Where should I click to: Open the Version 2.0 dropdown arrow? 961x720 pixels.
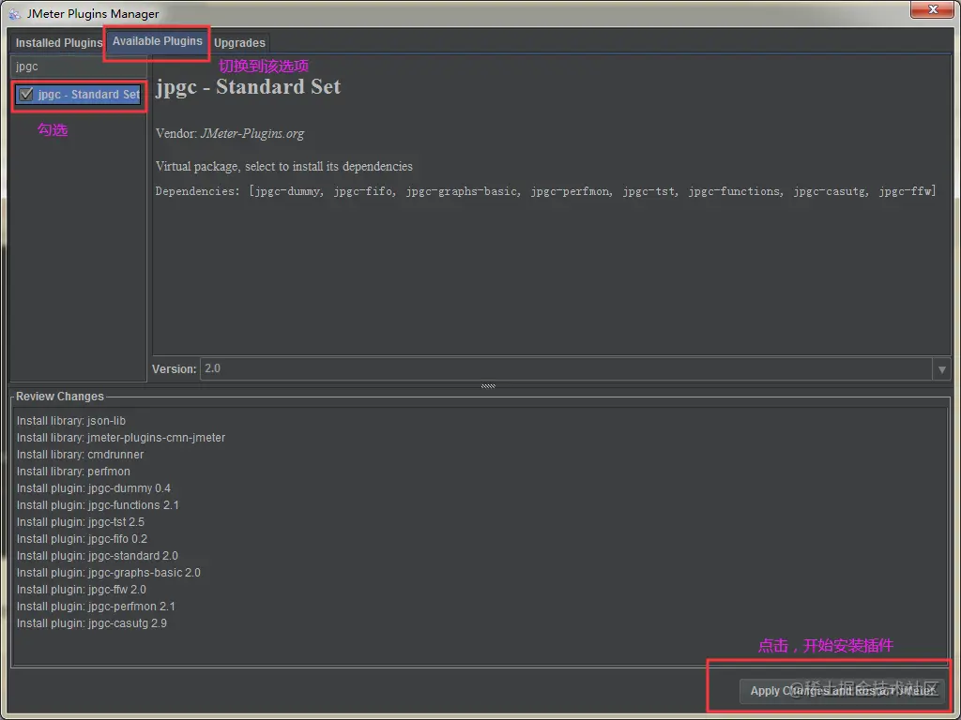click(941, 369)
